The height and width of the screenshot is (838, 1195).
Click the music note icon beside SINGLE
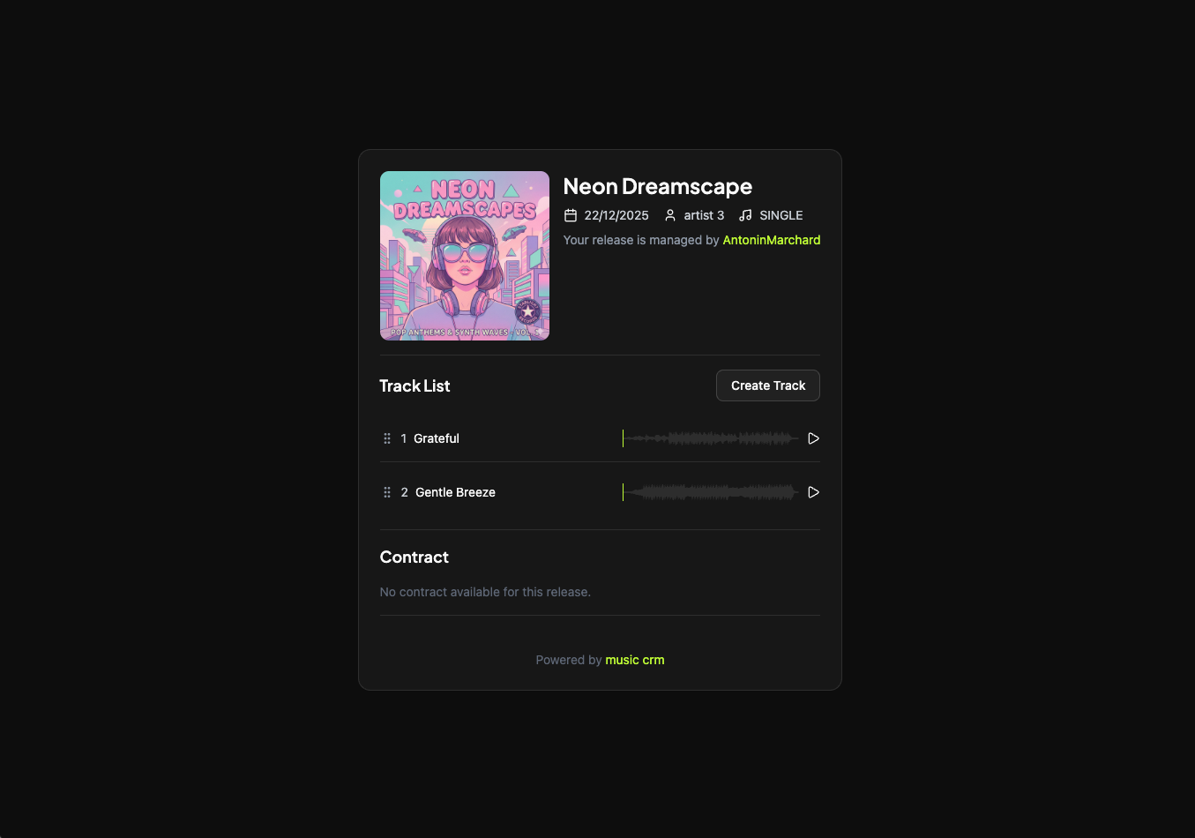point(743,214)
